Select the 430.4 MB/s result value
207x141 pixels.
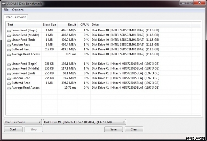point(69,45)
